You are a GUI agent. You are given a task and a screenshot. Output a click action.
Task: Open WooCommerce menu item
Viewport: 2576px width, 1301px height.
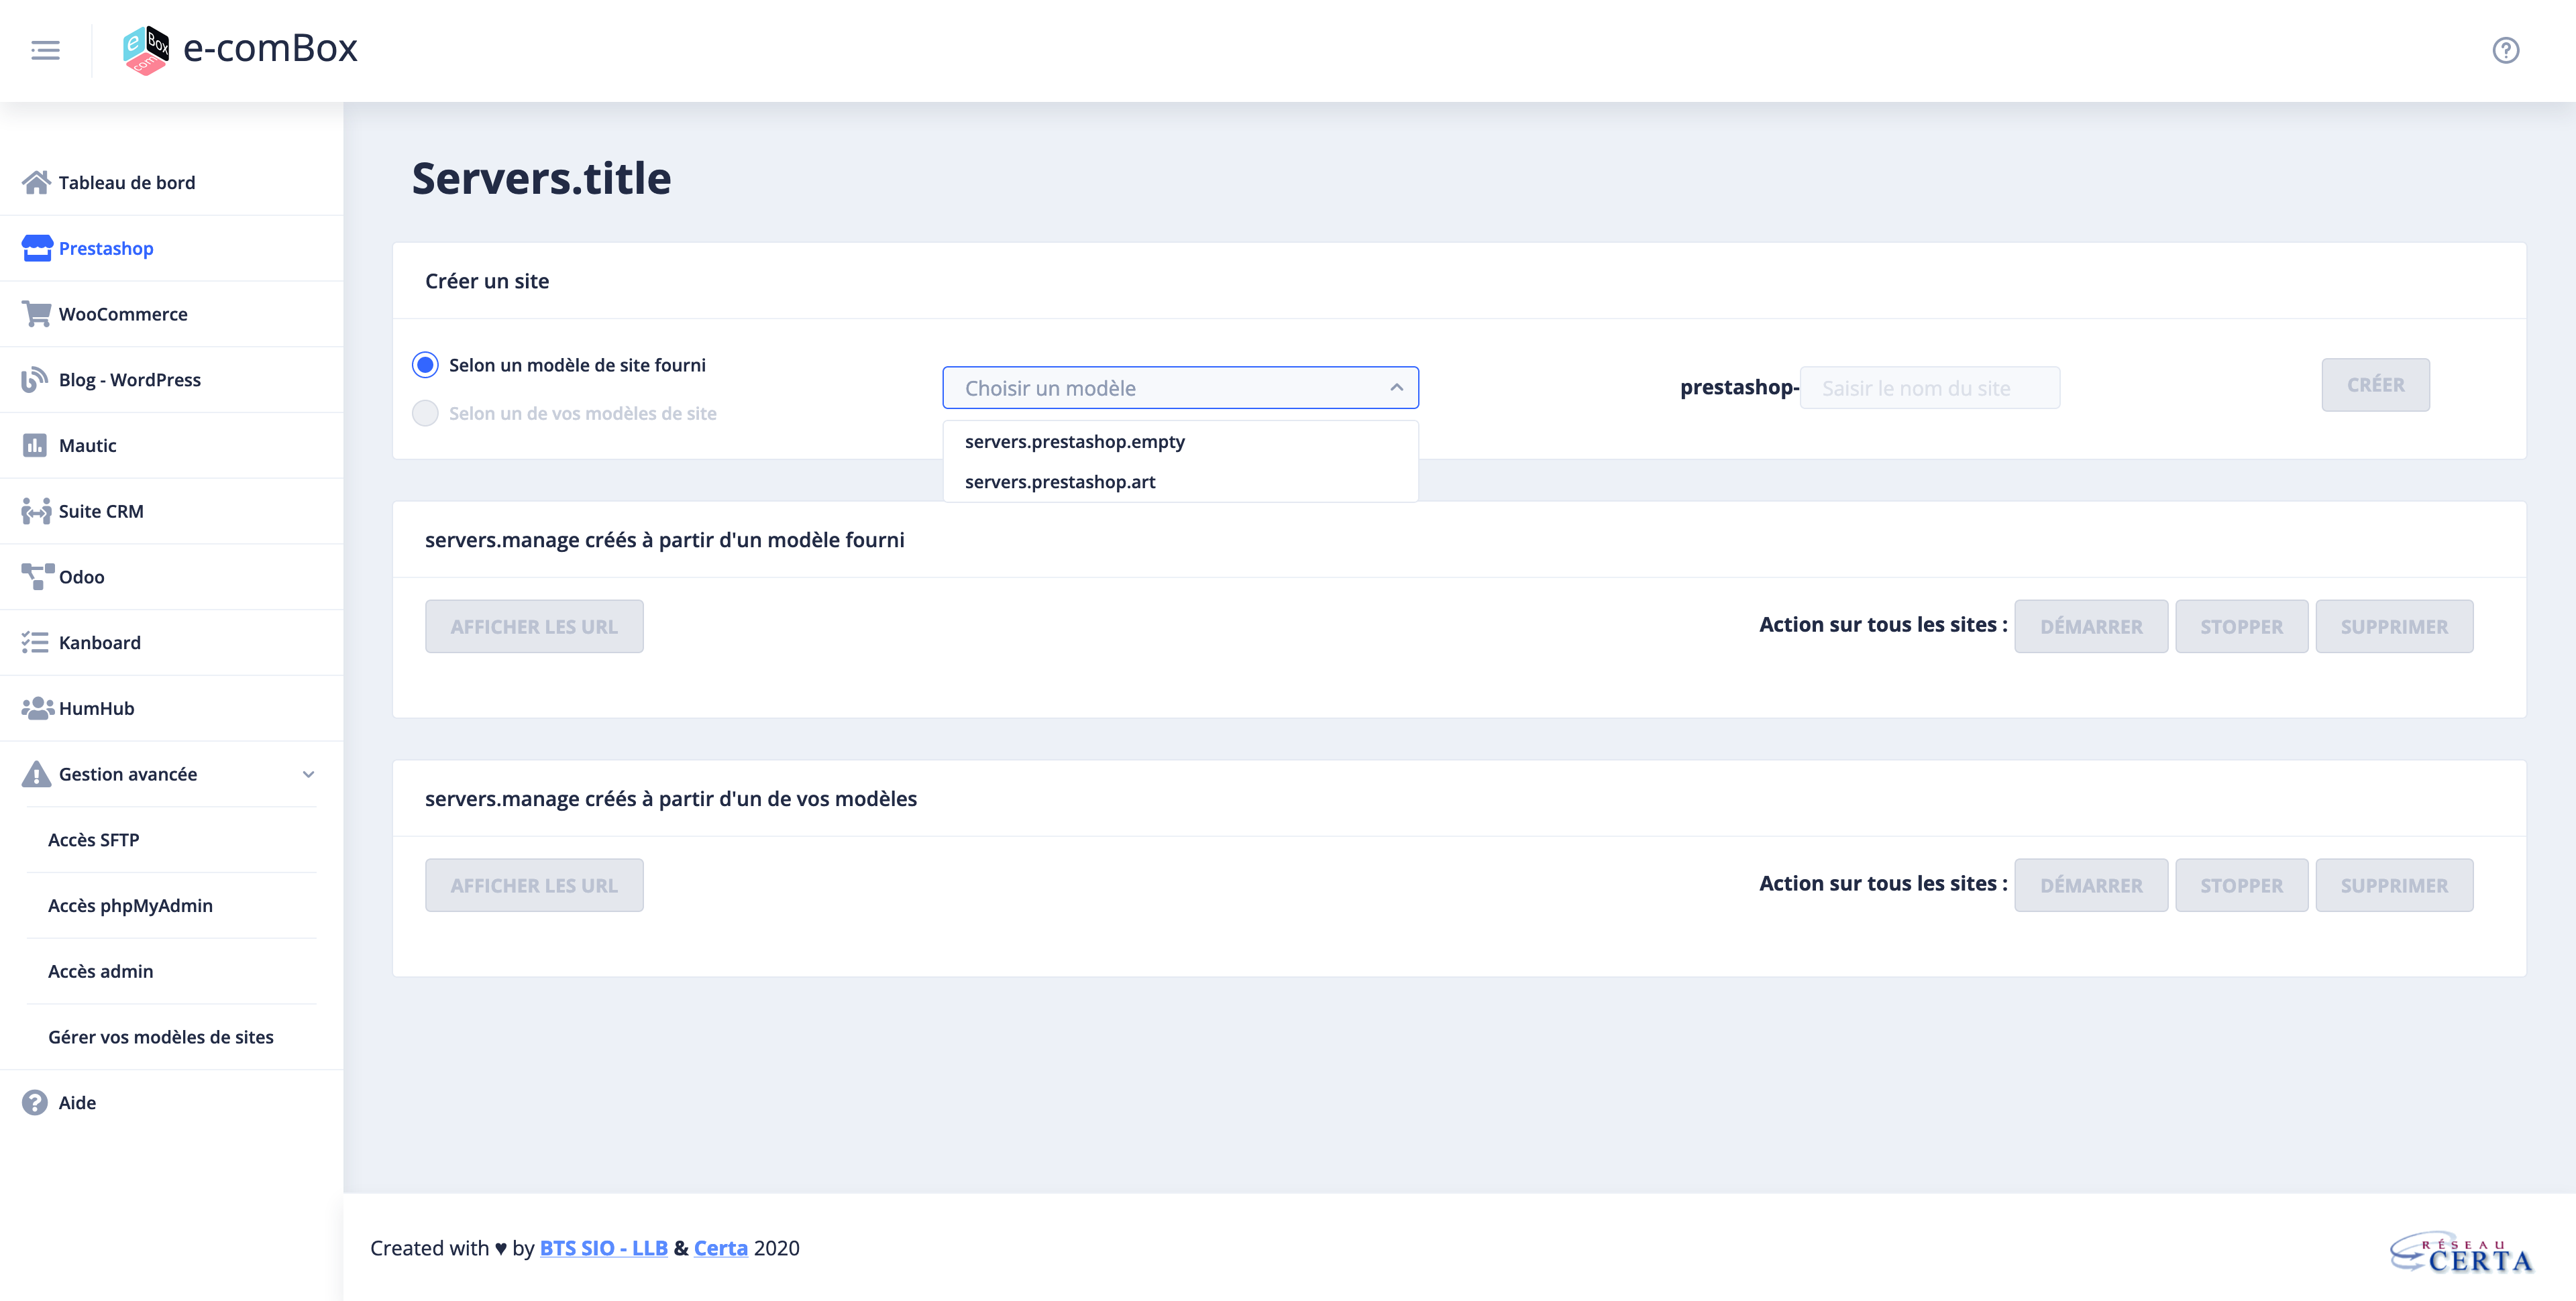[x=171, y=314]
